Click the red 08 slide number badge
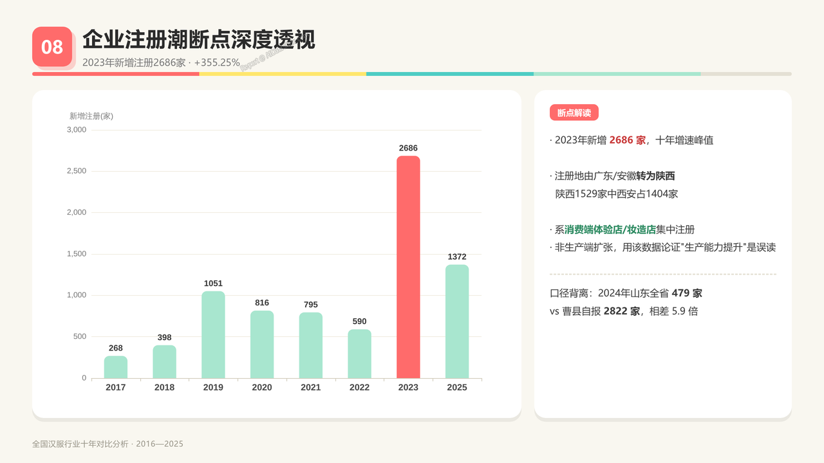This screenshot has width=824, height=463. 52,46
